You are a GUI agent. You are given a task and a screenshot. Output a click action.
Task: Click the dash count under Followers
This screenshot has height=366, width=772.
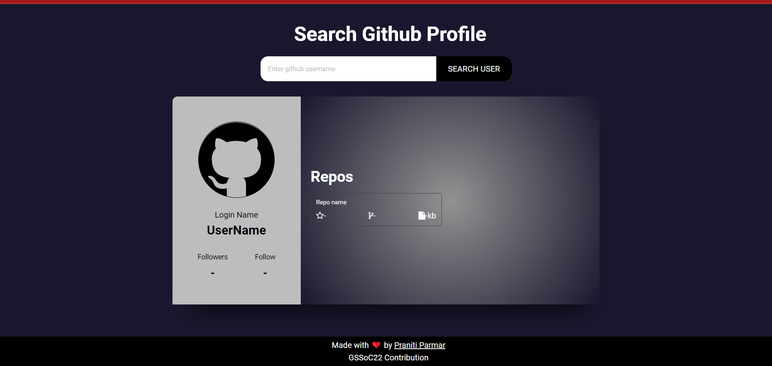pyautogui.click(x=212, y=273)
